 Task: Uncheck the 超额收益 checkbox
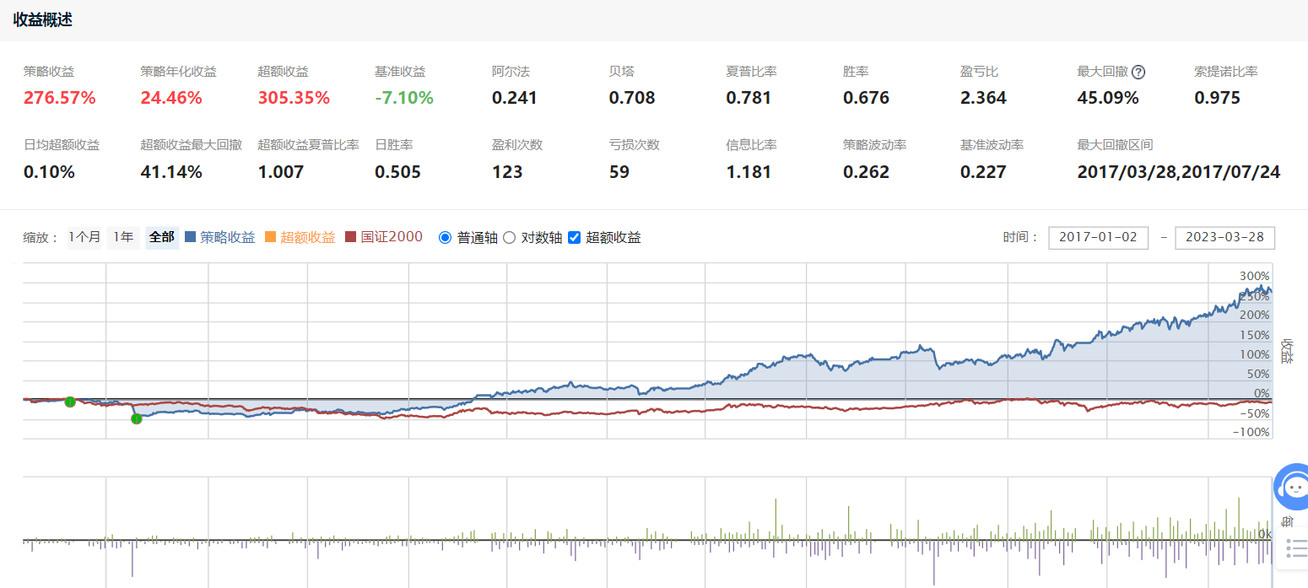tap(575, 238)
